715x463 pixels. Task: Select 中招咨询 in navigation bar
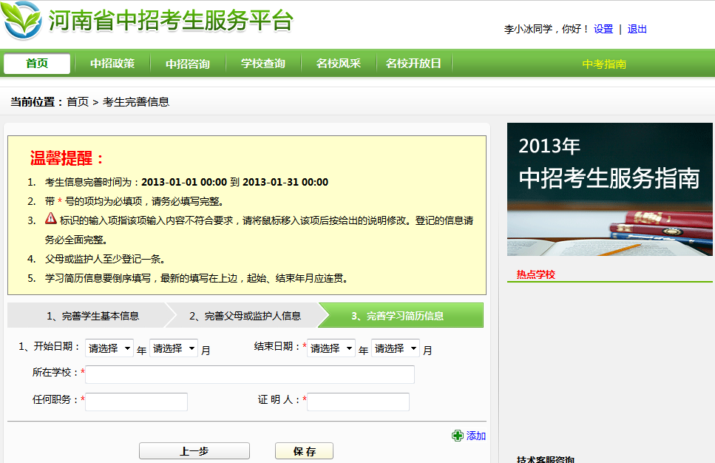click(x=188, y=64)
